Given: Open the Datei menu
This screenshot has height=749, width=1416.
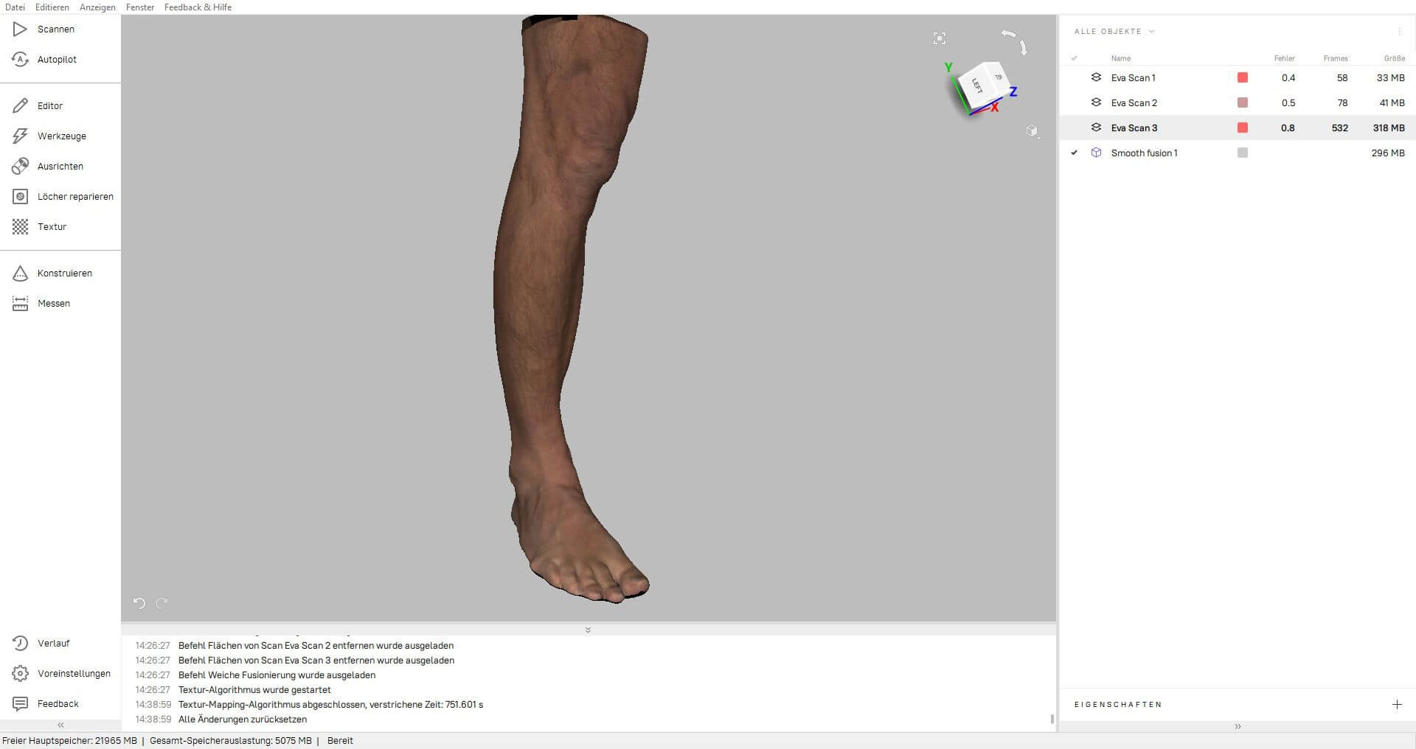Looking at the screenshot, I should tap(15, 7).
